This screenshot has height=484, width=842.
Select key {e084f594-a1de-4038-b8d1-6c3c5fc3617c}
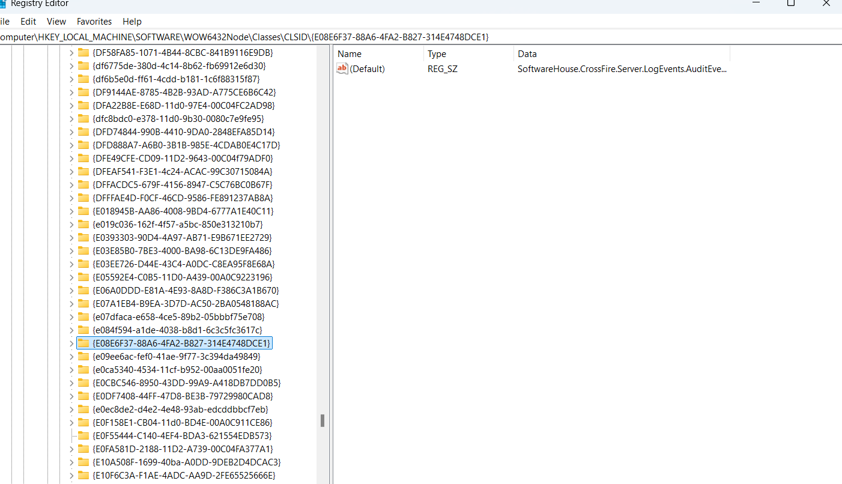(x=178, y=330)
